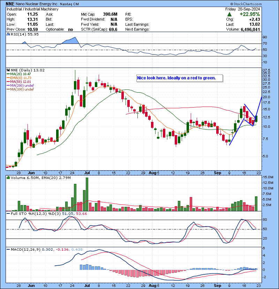Click the Friday 20-Sep-2024 date

pyautogui.click(x=242, y=9)
